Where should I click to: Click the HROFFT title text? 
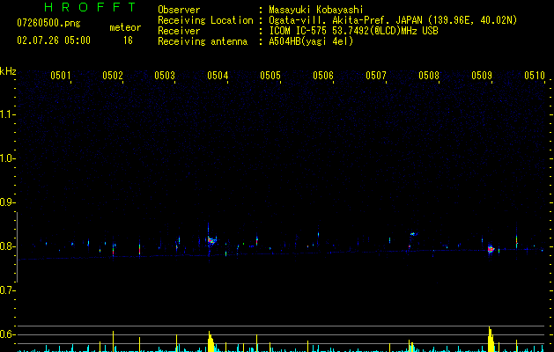click(x=91, y=7)
